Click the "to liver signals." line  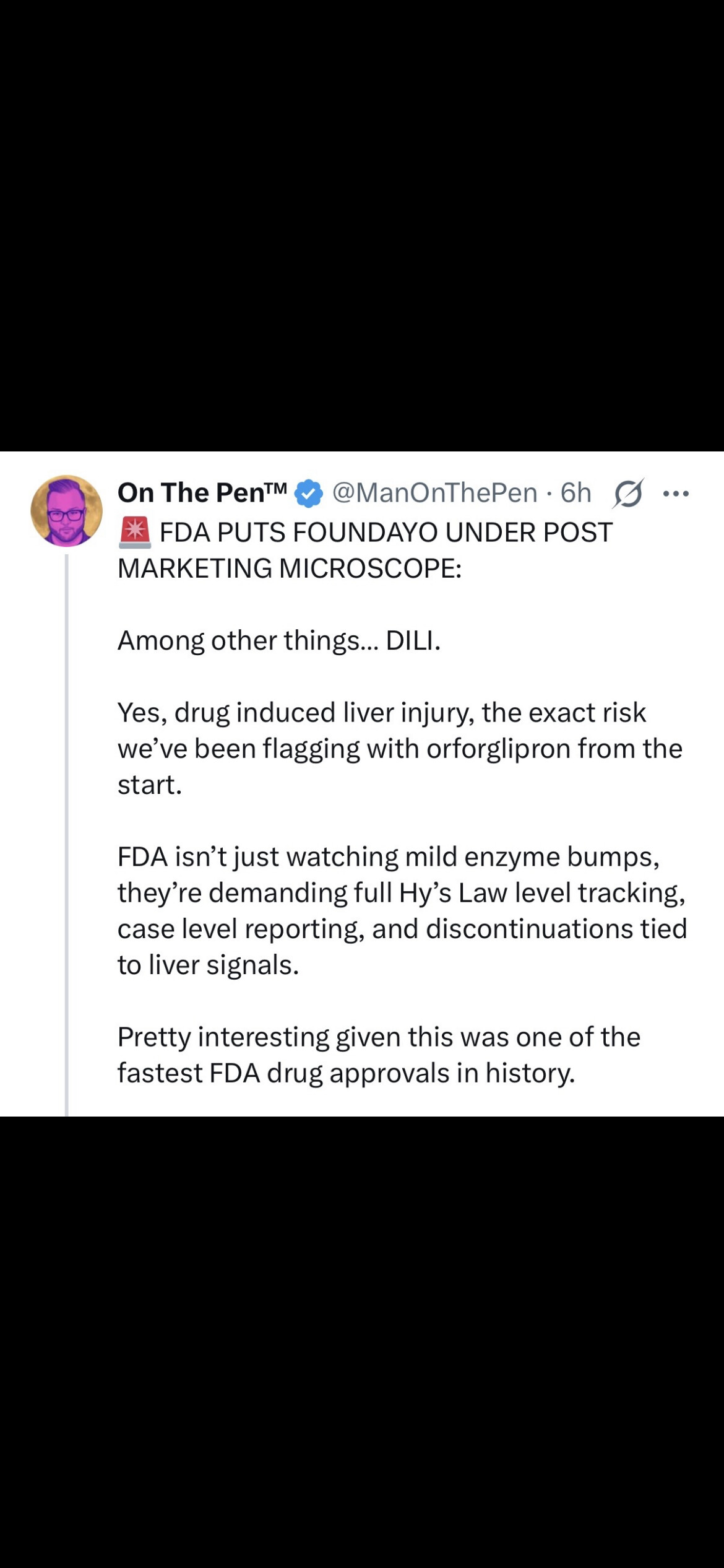click(209, 965)
